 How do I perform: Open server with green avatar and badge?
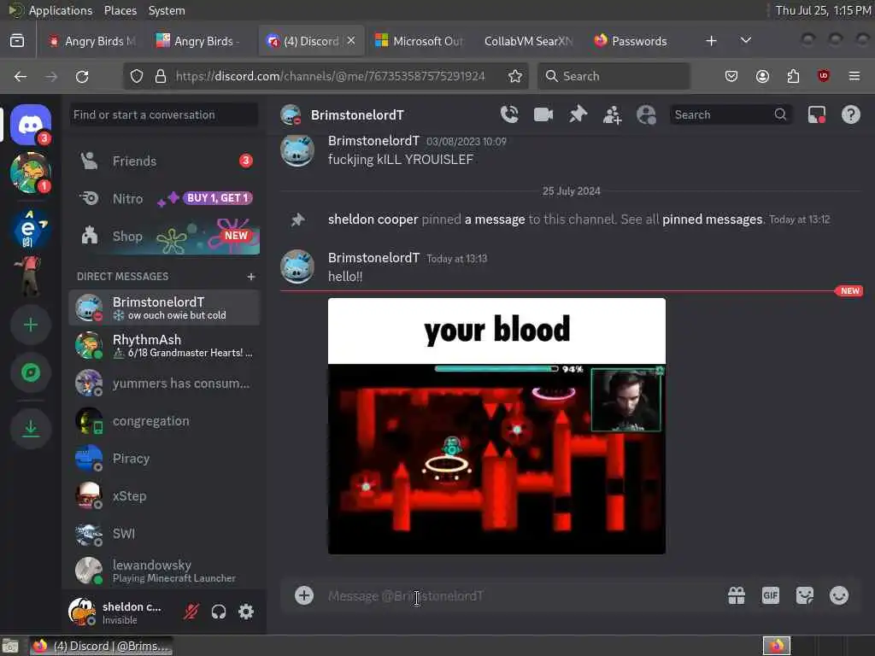point(31,173)
